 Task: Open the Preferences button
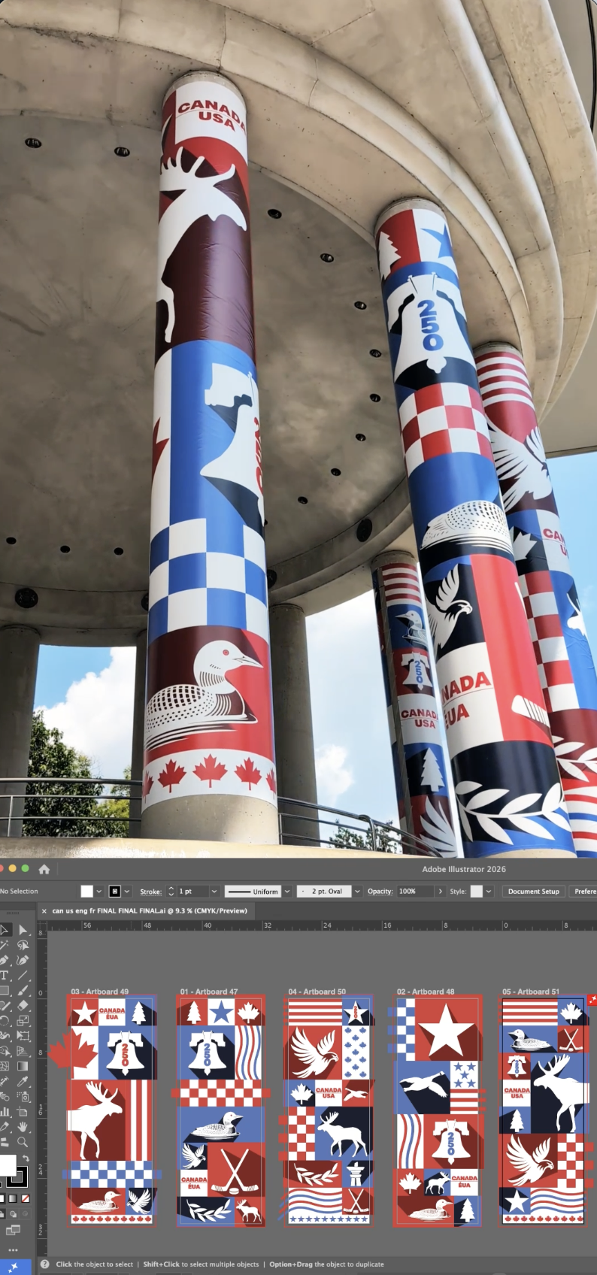583,892
